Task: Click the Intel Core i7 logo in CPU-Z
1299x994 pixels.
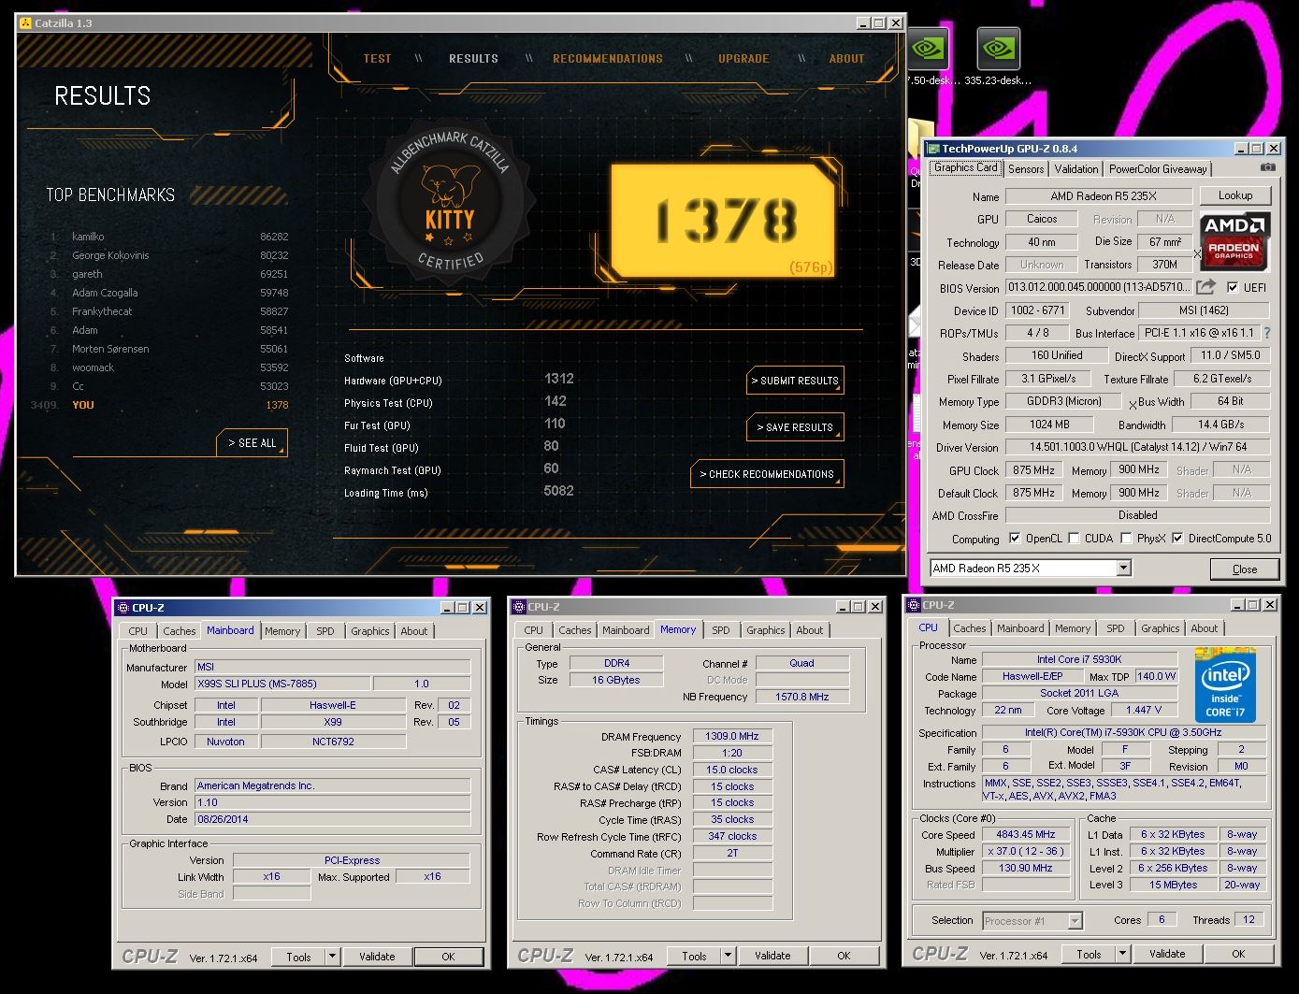Action: (x=1225, y=685)
